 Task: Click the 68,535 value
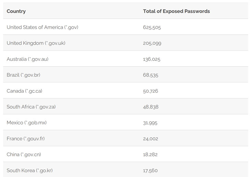point(150,75)
